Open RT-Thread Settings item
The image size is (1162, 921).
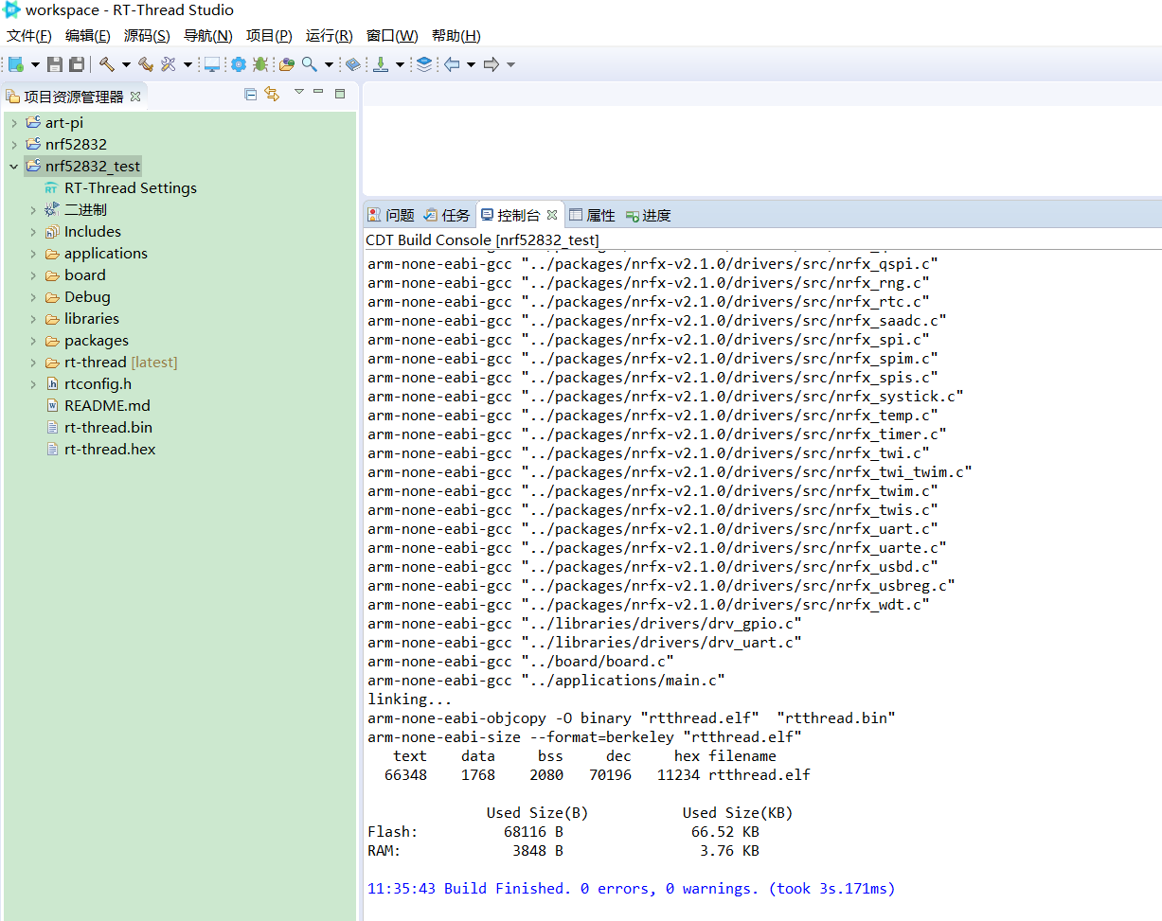point(130,188)
